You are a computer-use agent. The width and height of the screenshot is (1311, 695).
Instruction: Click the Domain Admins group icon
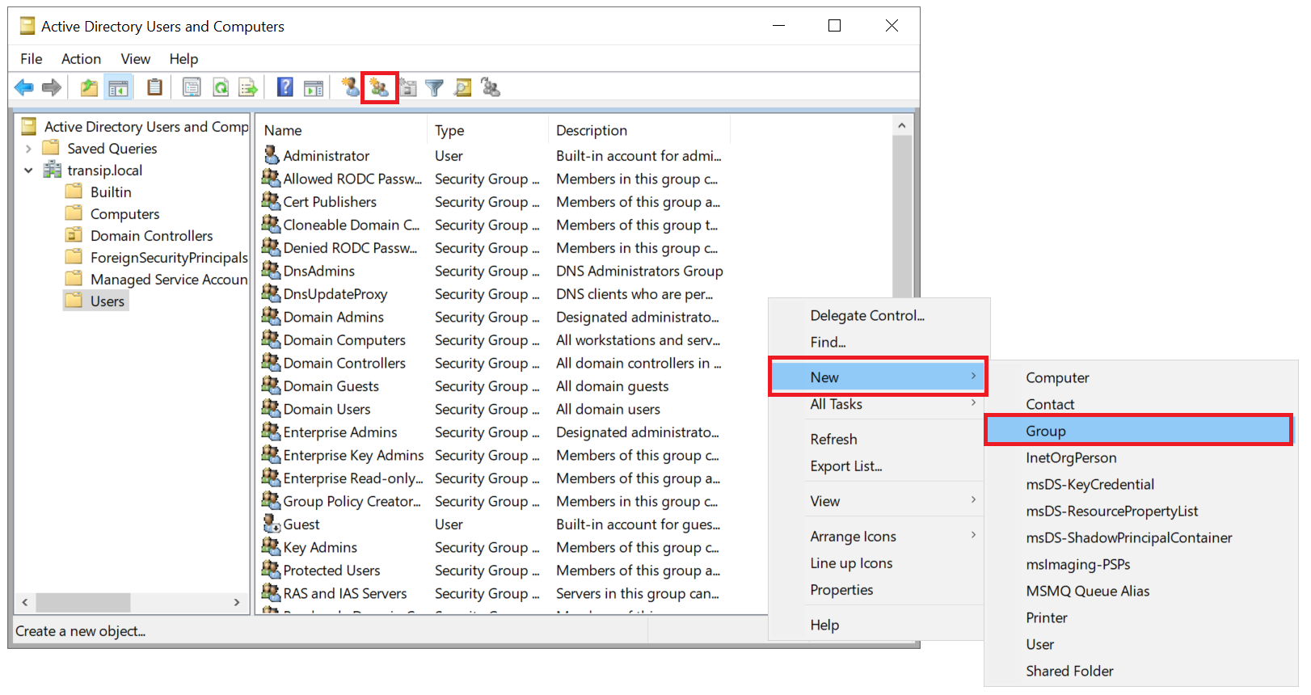(x=272, y=316)
